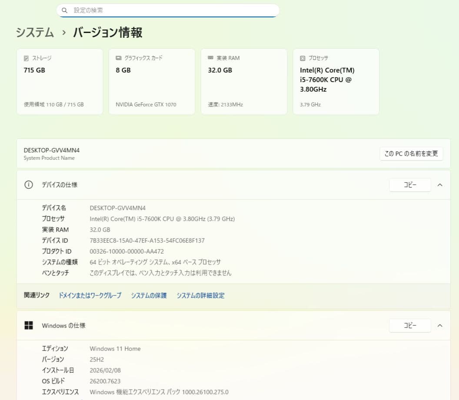Open the ドメインまたはワークグループ link
459x400 pixels.
(90, 295)
